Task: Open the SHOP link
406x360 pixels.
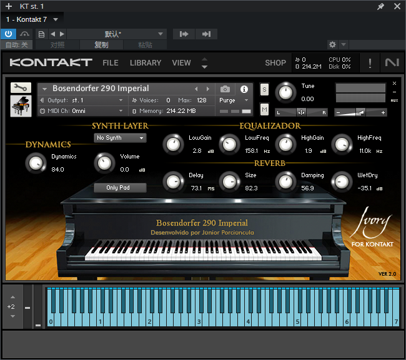Action: coord(275,63)
